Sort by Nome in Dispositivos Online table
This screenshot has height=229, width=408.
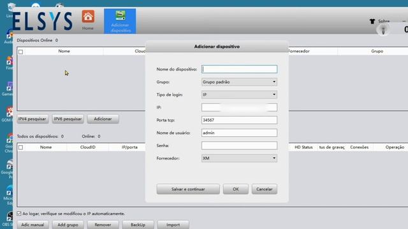[64, 51]
